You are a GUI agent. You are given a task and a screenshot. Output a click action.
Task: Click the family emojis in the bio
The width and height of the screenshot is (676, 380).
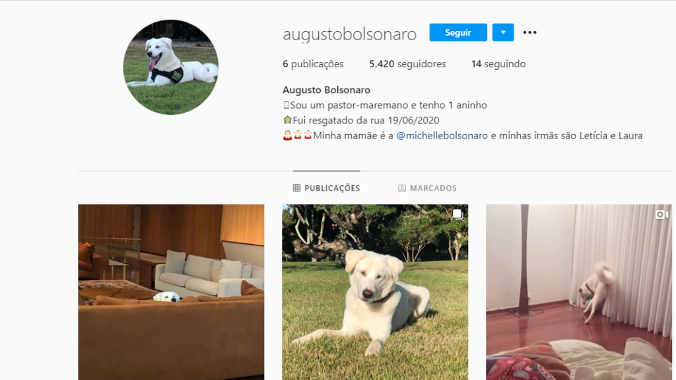pos(298,135)
